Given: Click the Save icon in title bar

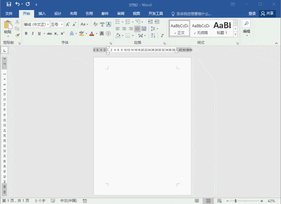Looking at the screenshot, I should tap(9, 4).
